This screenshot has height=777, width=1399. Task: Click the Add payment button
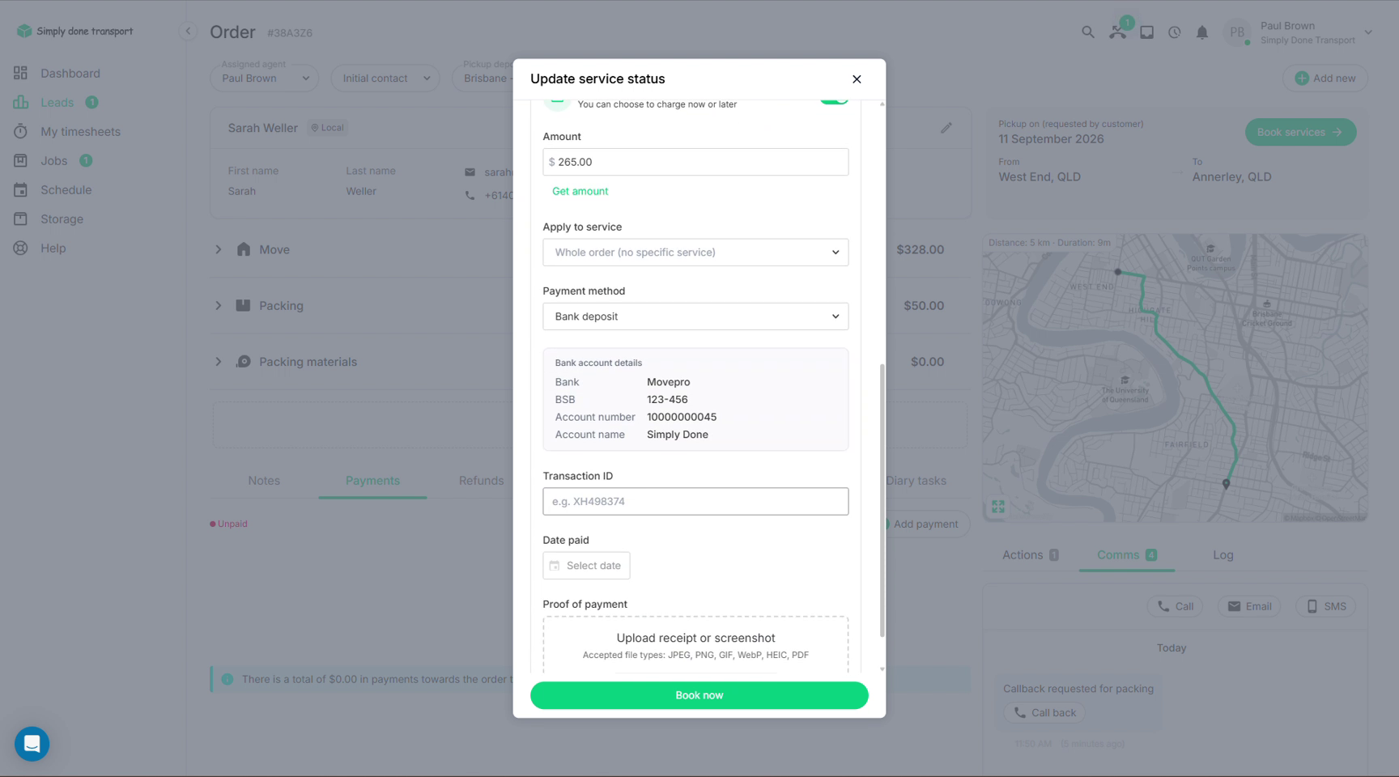925,524
